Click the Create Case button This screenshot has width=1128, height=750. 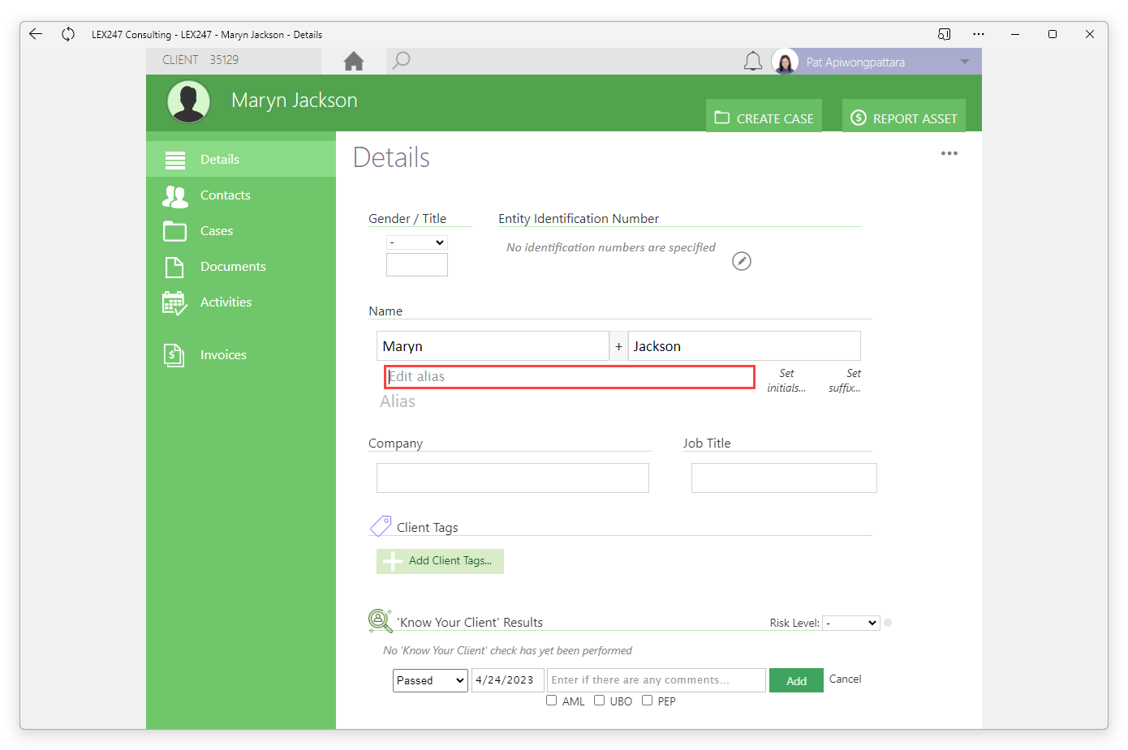pos(764,118)
